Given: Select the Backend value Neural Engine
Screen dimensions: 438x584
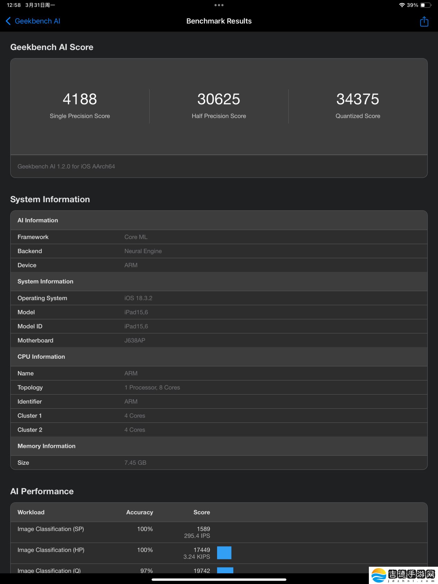Looking at the screenshot, I should (x=143, y=251).
